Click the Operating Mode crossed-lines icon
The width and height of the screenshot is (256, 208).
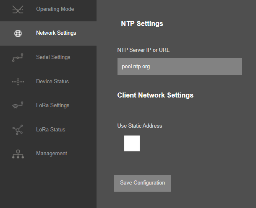(18, 10)
